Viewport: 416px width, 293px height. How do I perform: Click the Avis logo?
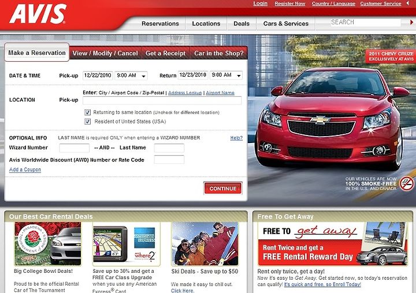coord(38,14)
